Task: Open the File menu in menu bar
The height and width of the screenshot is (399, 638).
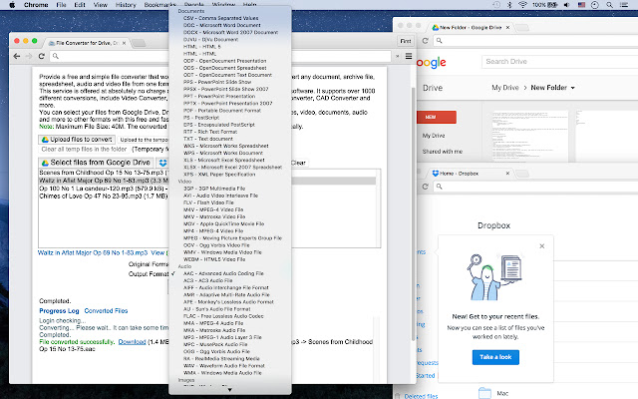Action: pos(61,5)
